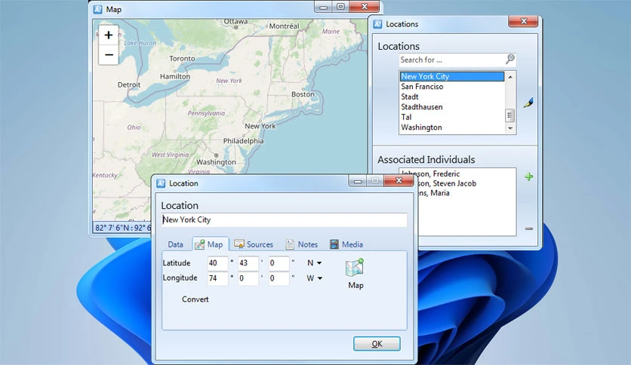Screen dimensions: 631x365
Task: Select Stadthausen in locations list
Action: [x=452, y=107]
